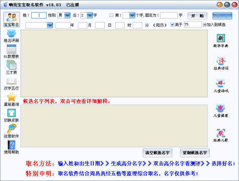Viewport: 239px width, 181px height.
Task: Expand the 名 character count dropdown
Action: click(90, 15)
